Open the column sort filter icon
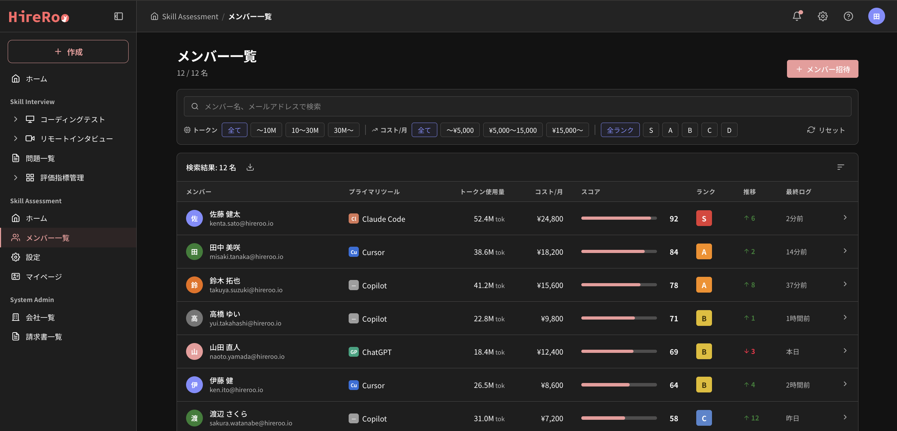 coord(841,167)
